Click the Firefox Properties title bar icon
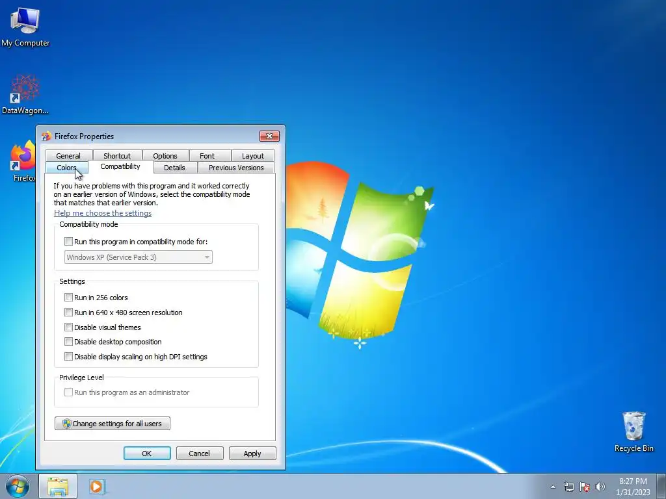This screenshot has width=666, height=499. coord(46,136)
